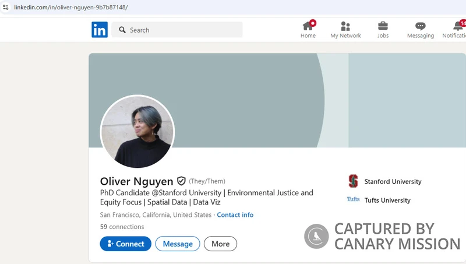Open the Contact info link
The image size is (466, 264).
point(235,214)
